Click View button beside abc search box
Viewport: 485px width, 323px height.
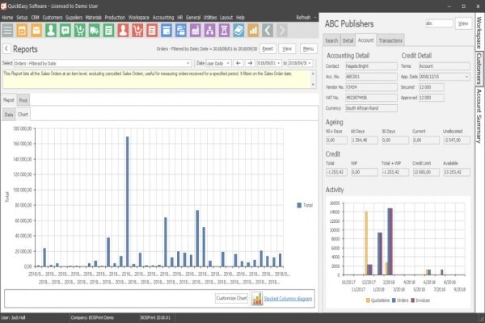pos(463,23)
